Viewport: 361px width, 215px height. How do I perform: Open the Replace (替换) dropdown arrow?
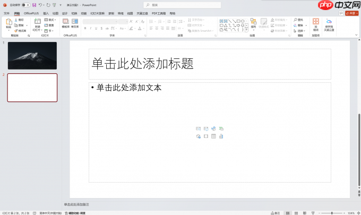point(306,25)
